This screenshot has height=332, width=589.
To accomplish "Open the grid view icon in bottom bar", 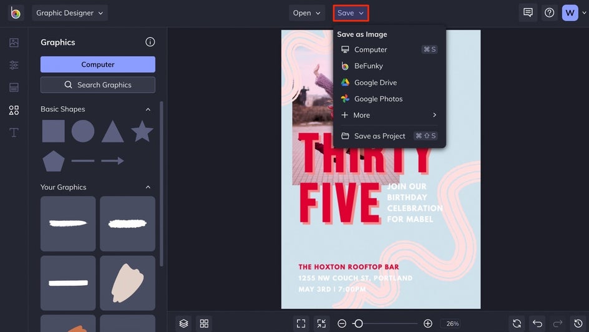I will (204, 323).
